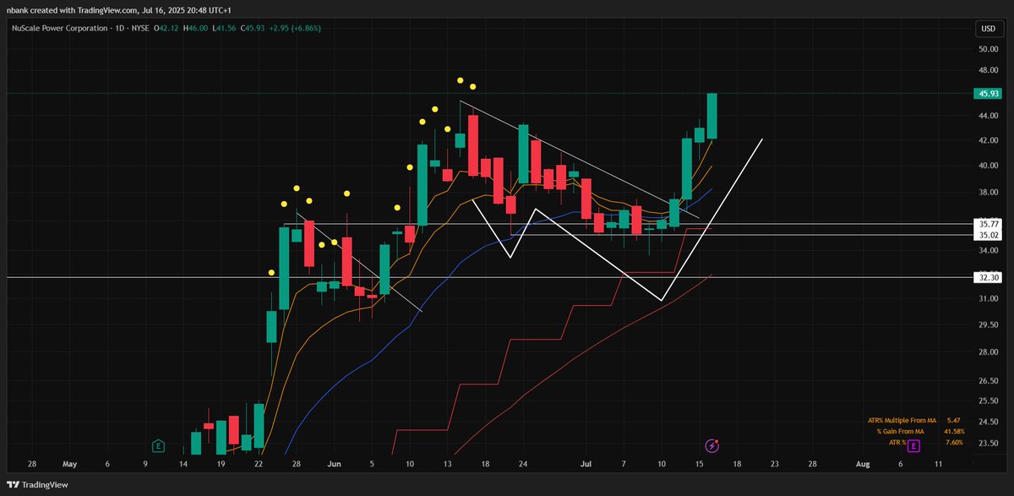The width and height of the screenshot is (1014, 496).
Task: Click the 38.00 price axis tick
Action: 988,192
